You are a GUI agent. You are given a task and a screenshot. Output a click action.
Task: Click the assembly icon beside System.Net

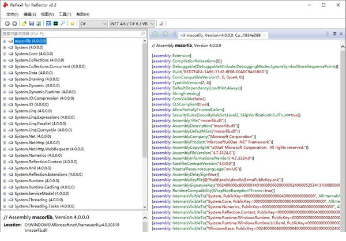coord(10,137)
